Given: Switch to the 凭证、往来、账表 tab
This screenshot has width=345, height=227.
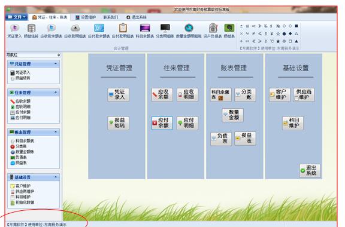Looking at the screenshot, I should tap(50, 17).
